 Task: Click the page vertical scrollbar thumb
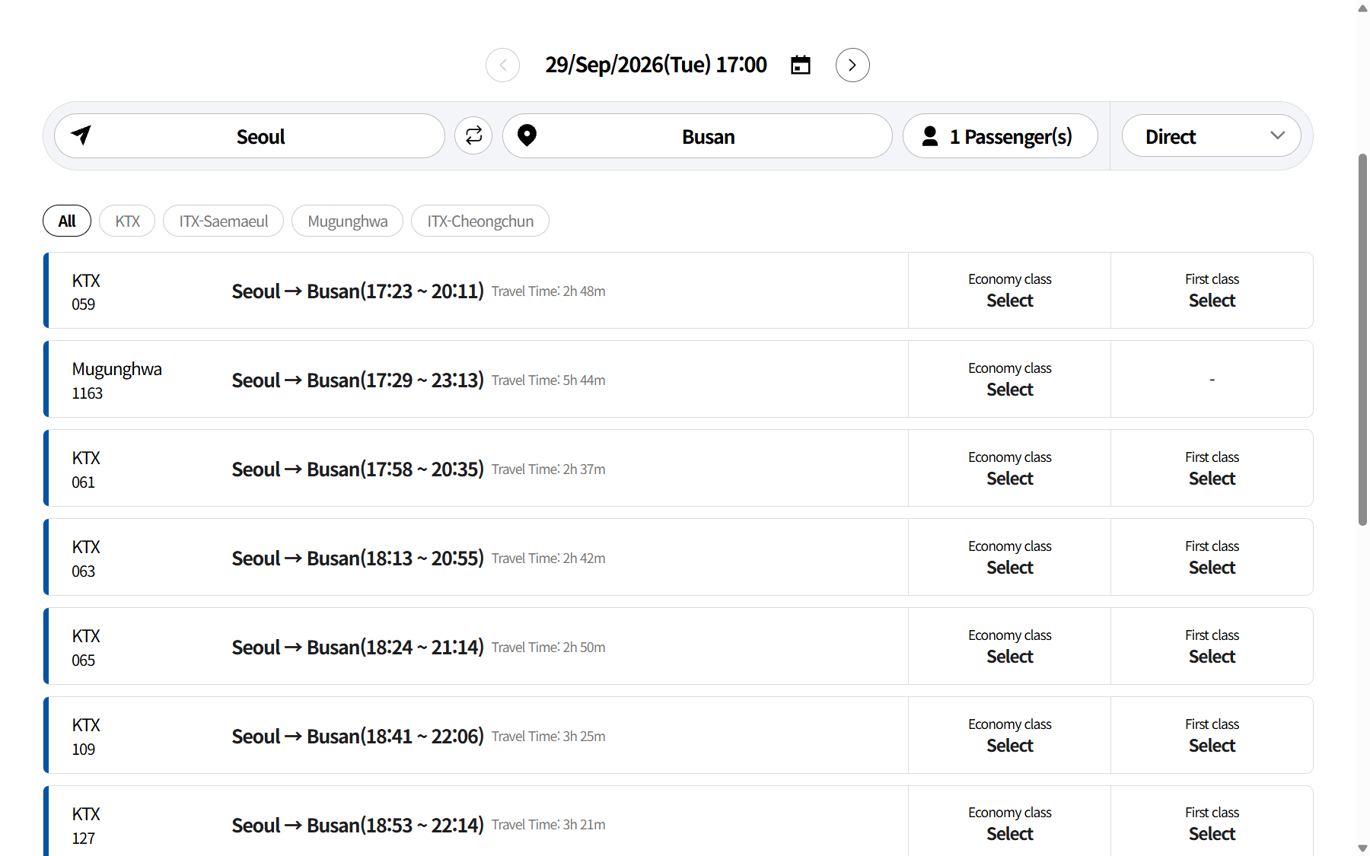(1362, 339)
